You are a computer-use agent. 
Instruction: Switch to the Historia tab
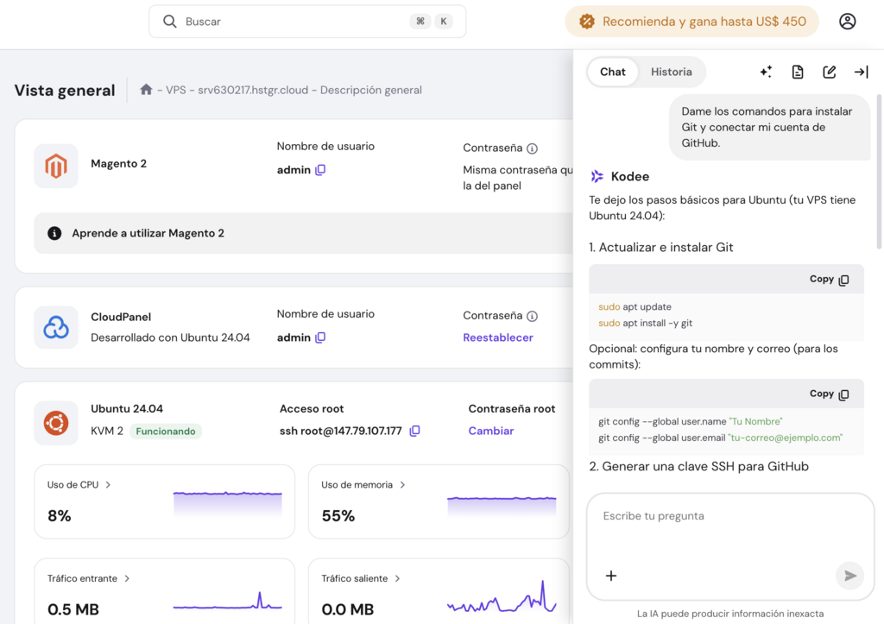tap(672, 72)
